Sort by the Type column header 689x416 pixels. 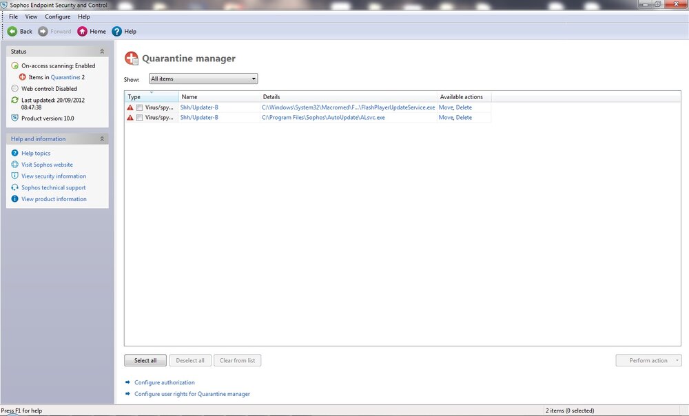point(152,96)
